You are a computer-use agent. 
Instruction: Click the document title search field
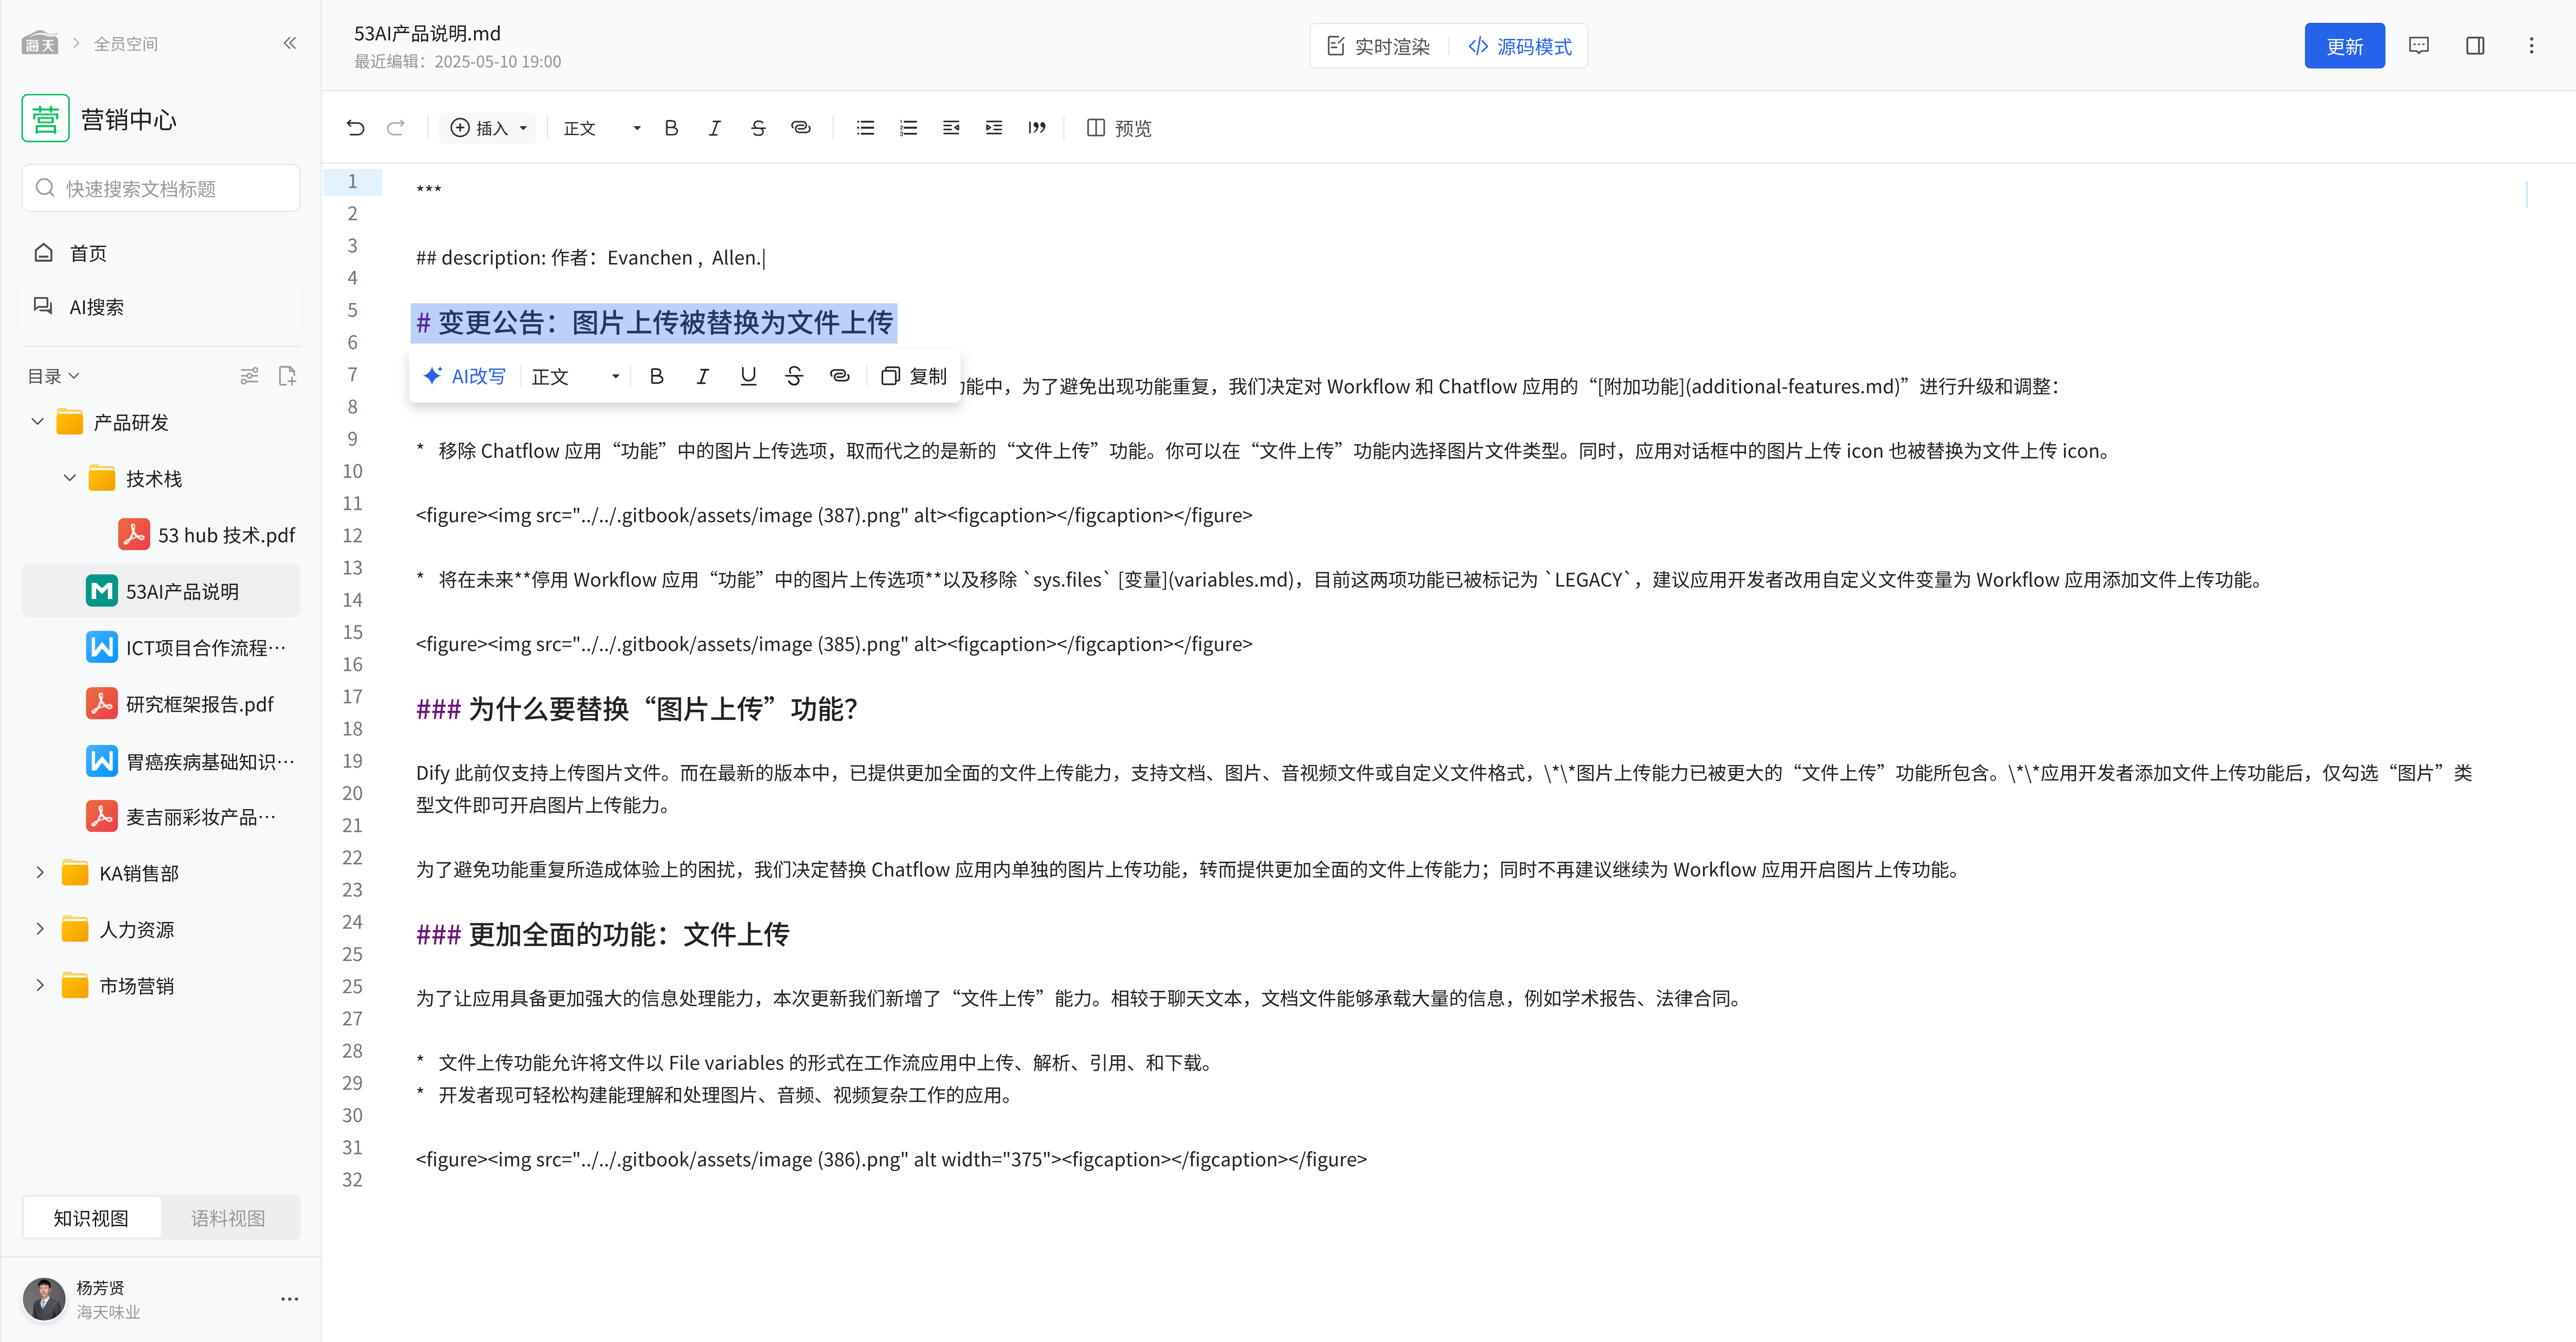pos(160,188)
